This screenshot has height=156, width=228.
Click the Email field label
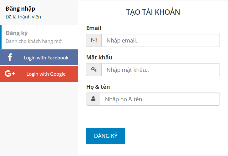coord(94,28)
